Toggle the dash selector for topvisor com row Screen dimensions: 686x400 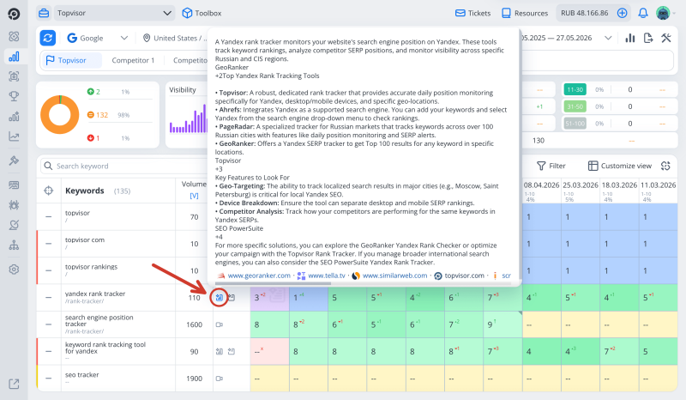click(x=49, y=244)
